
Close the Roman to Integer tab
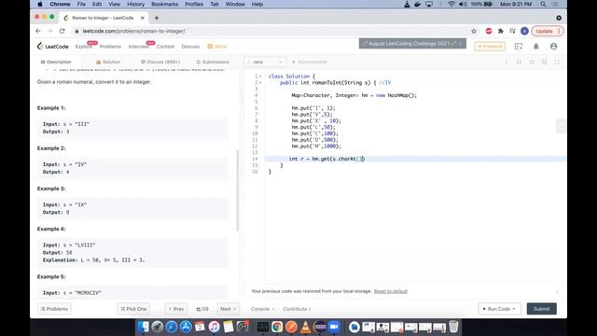(x=143, y=18)
